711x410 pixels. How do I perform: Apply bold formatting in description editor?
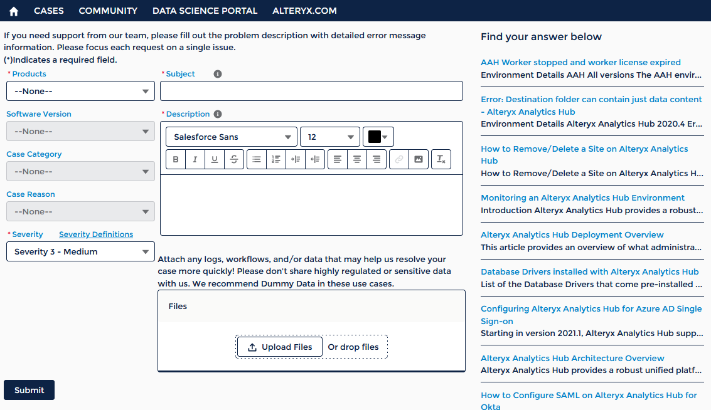[176, 159]
